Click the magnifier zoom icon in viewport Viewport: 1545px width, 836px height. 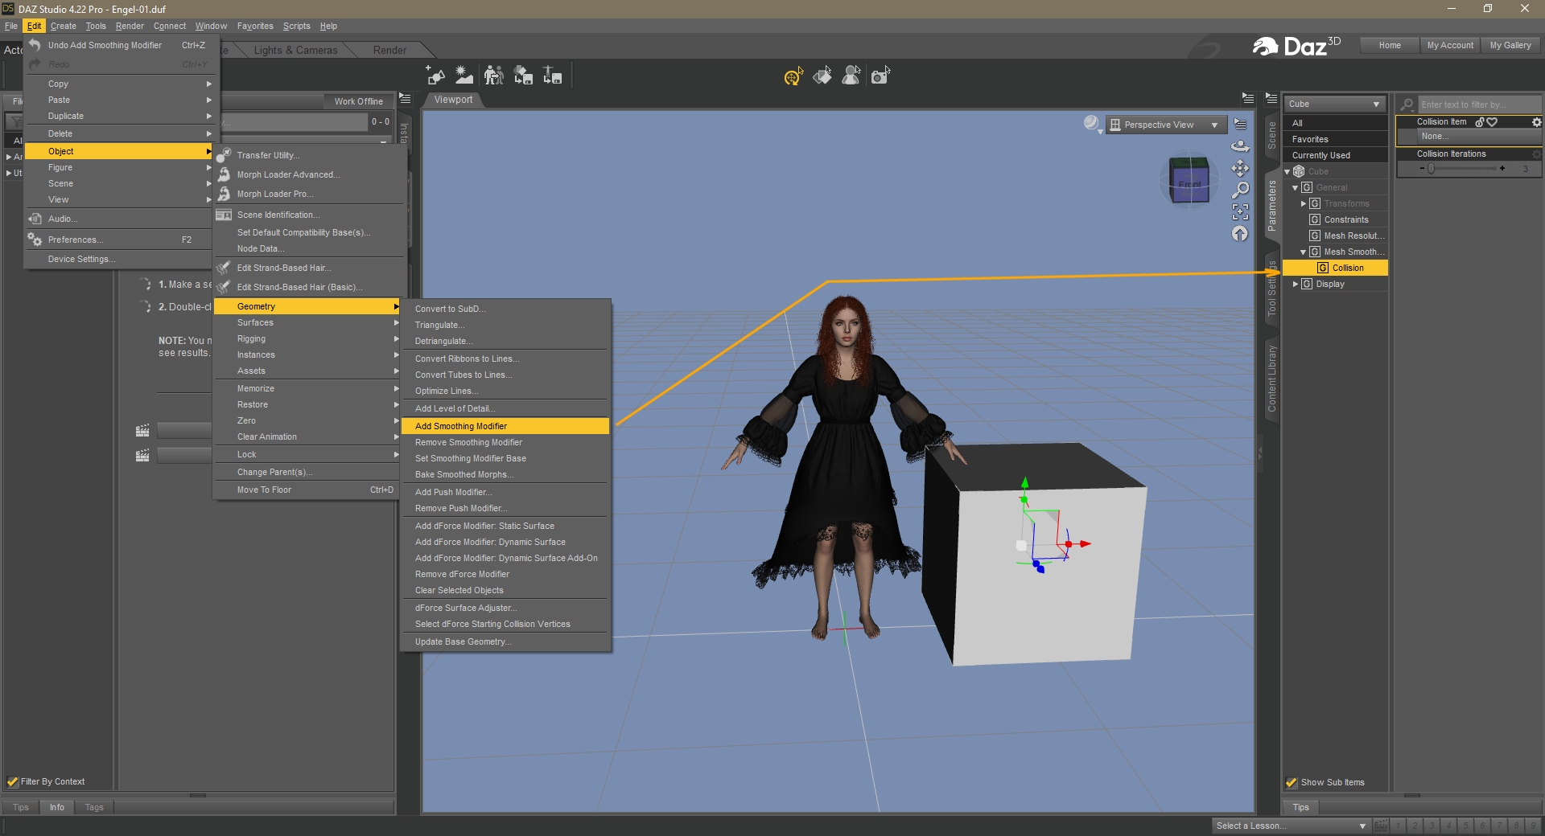[1240, 190]
